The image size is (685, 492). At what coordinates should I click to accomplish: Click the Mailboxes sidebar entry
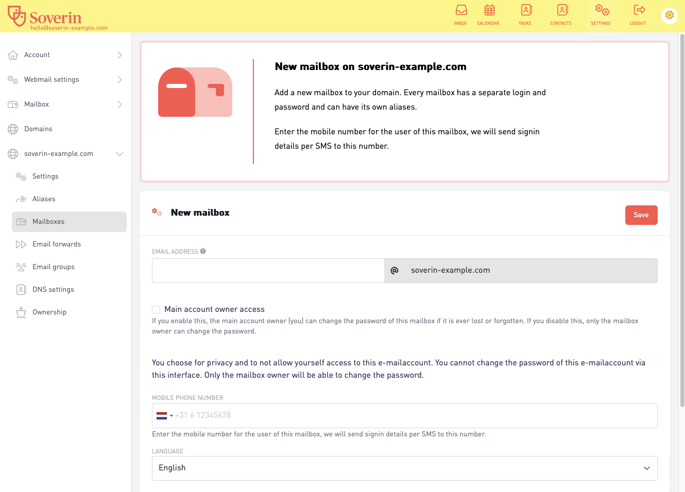pos(69,222)
